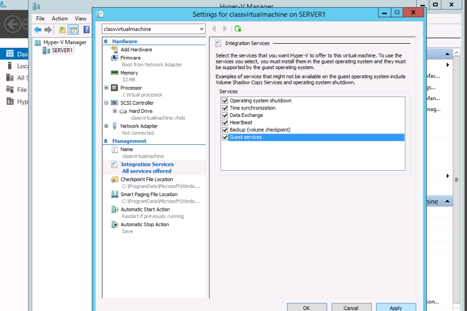Image resolution: width=467 pixels, height=311 pixels.
Task: Click the Apply button
Action: click(395, 307)
